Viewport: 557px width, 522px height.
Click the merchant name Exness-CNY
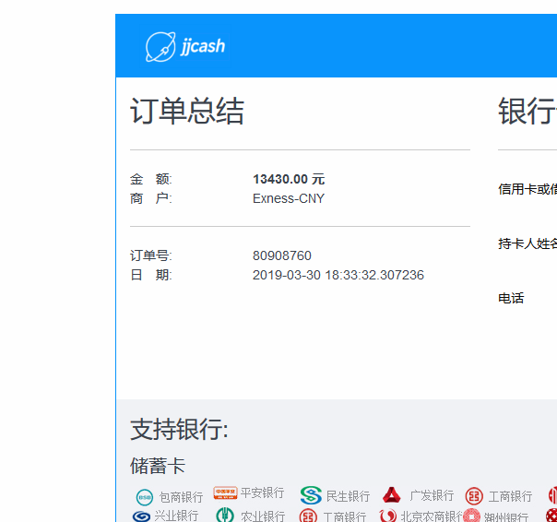(289, 198)
